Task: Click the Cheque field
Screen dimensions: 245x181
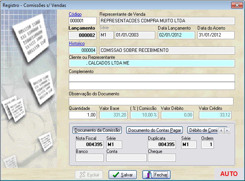Action: (x=162, y=158)
